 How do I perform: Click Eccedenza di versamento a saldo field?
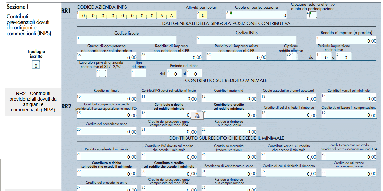click(229, 173)
